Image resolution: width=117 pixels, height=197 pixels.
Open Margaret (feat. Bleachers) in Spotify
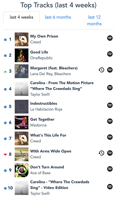110,70
